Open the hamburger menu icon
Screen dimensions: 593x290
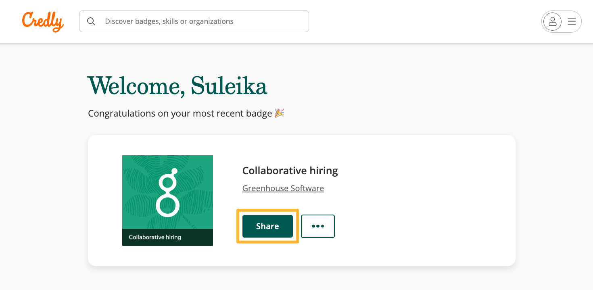tap(572, 21)
